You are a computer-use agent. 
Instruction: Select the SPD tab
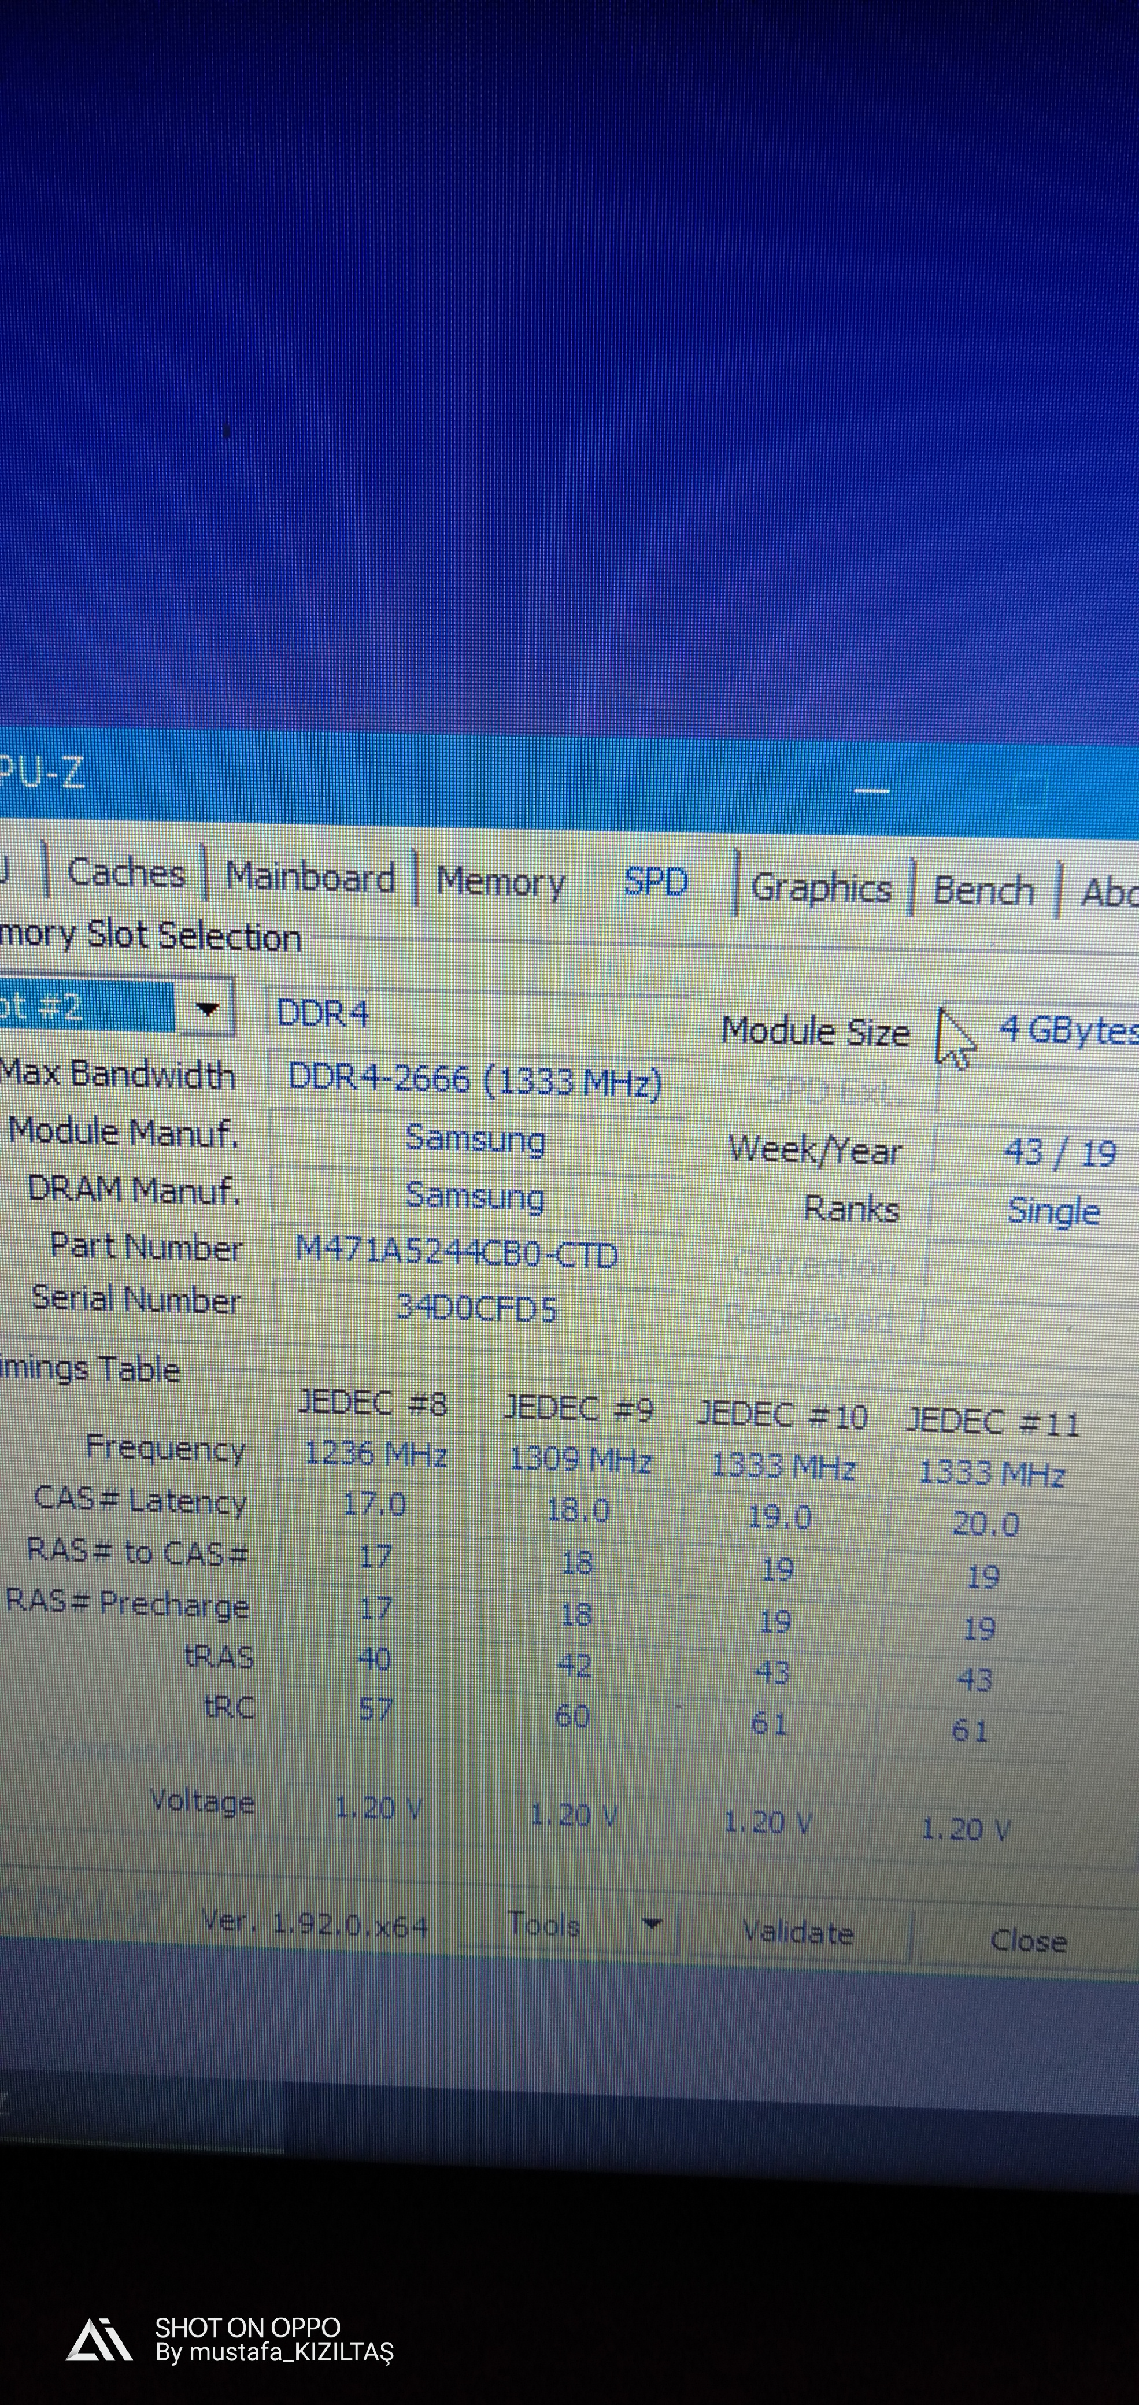click(x=656, y=882)
